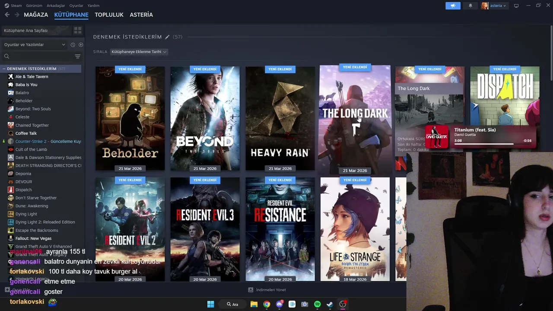The image size is (553, 311).
Task: Open Oyunlar ve Yazılımlar dropdown
Action: 35,44
